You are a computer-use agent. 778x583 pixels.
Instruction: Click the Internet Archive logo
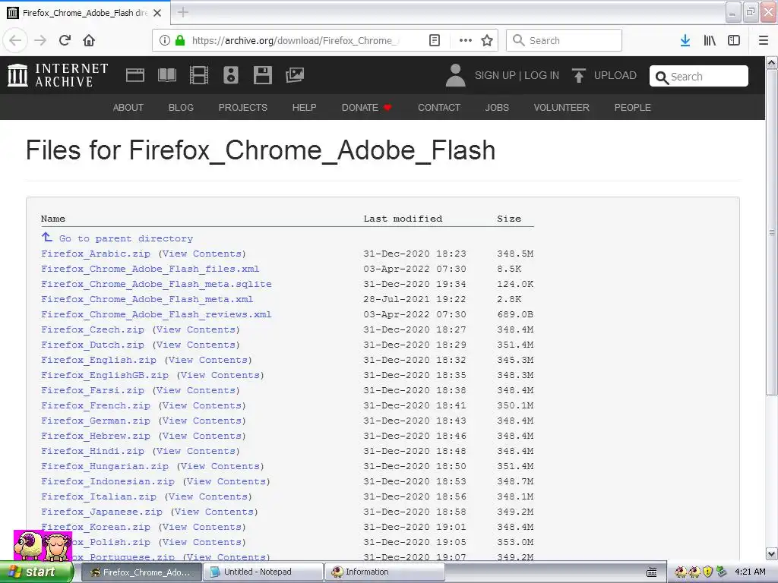[58, 75]
